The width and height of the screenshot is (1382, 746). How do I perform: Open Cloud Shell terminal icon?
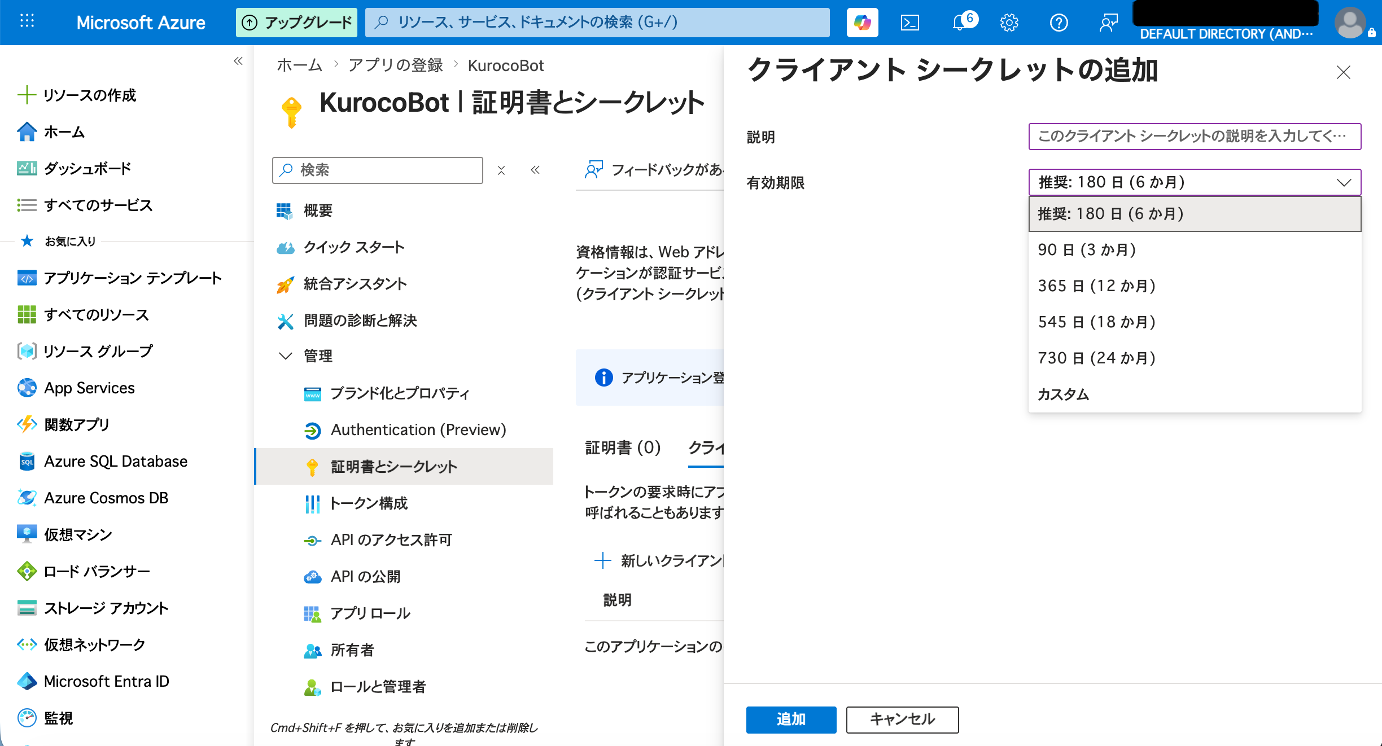click(x=910, y=23)
